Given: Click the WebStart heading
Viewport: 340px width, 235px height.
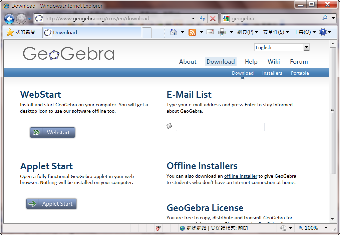Looking at the screenshot, I should (41, 94).
